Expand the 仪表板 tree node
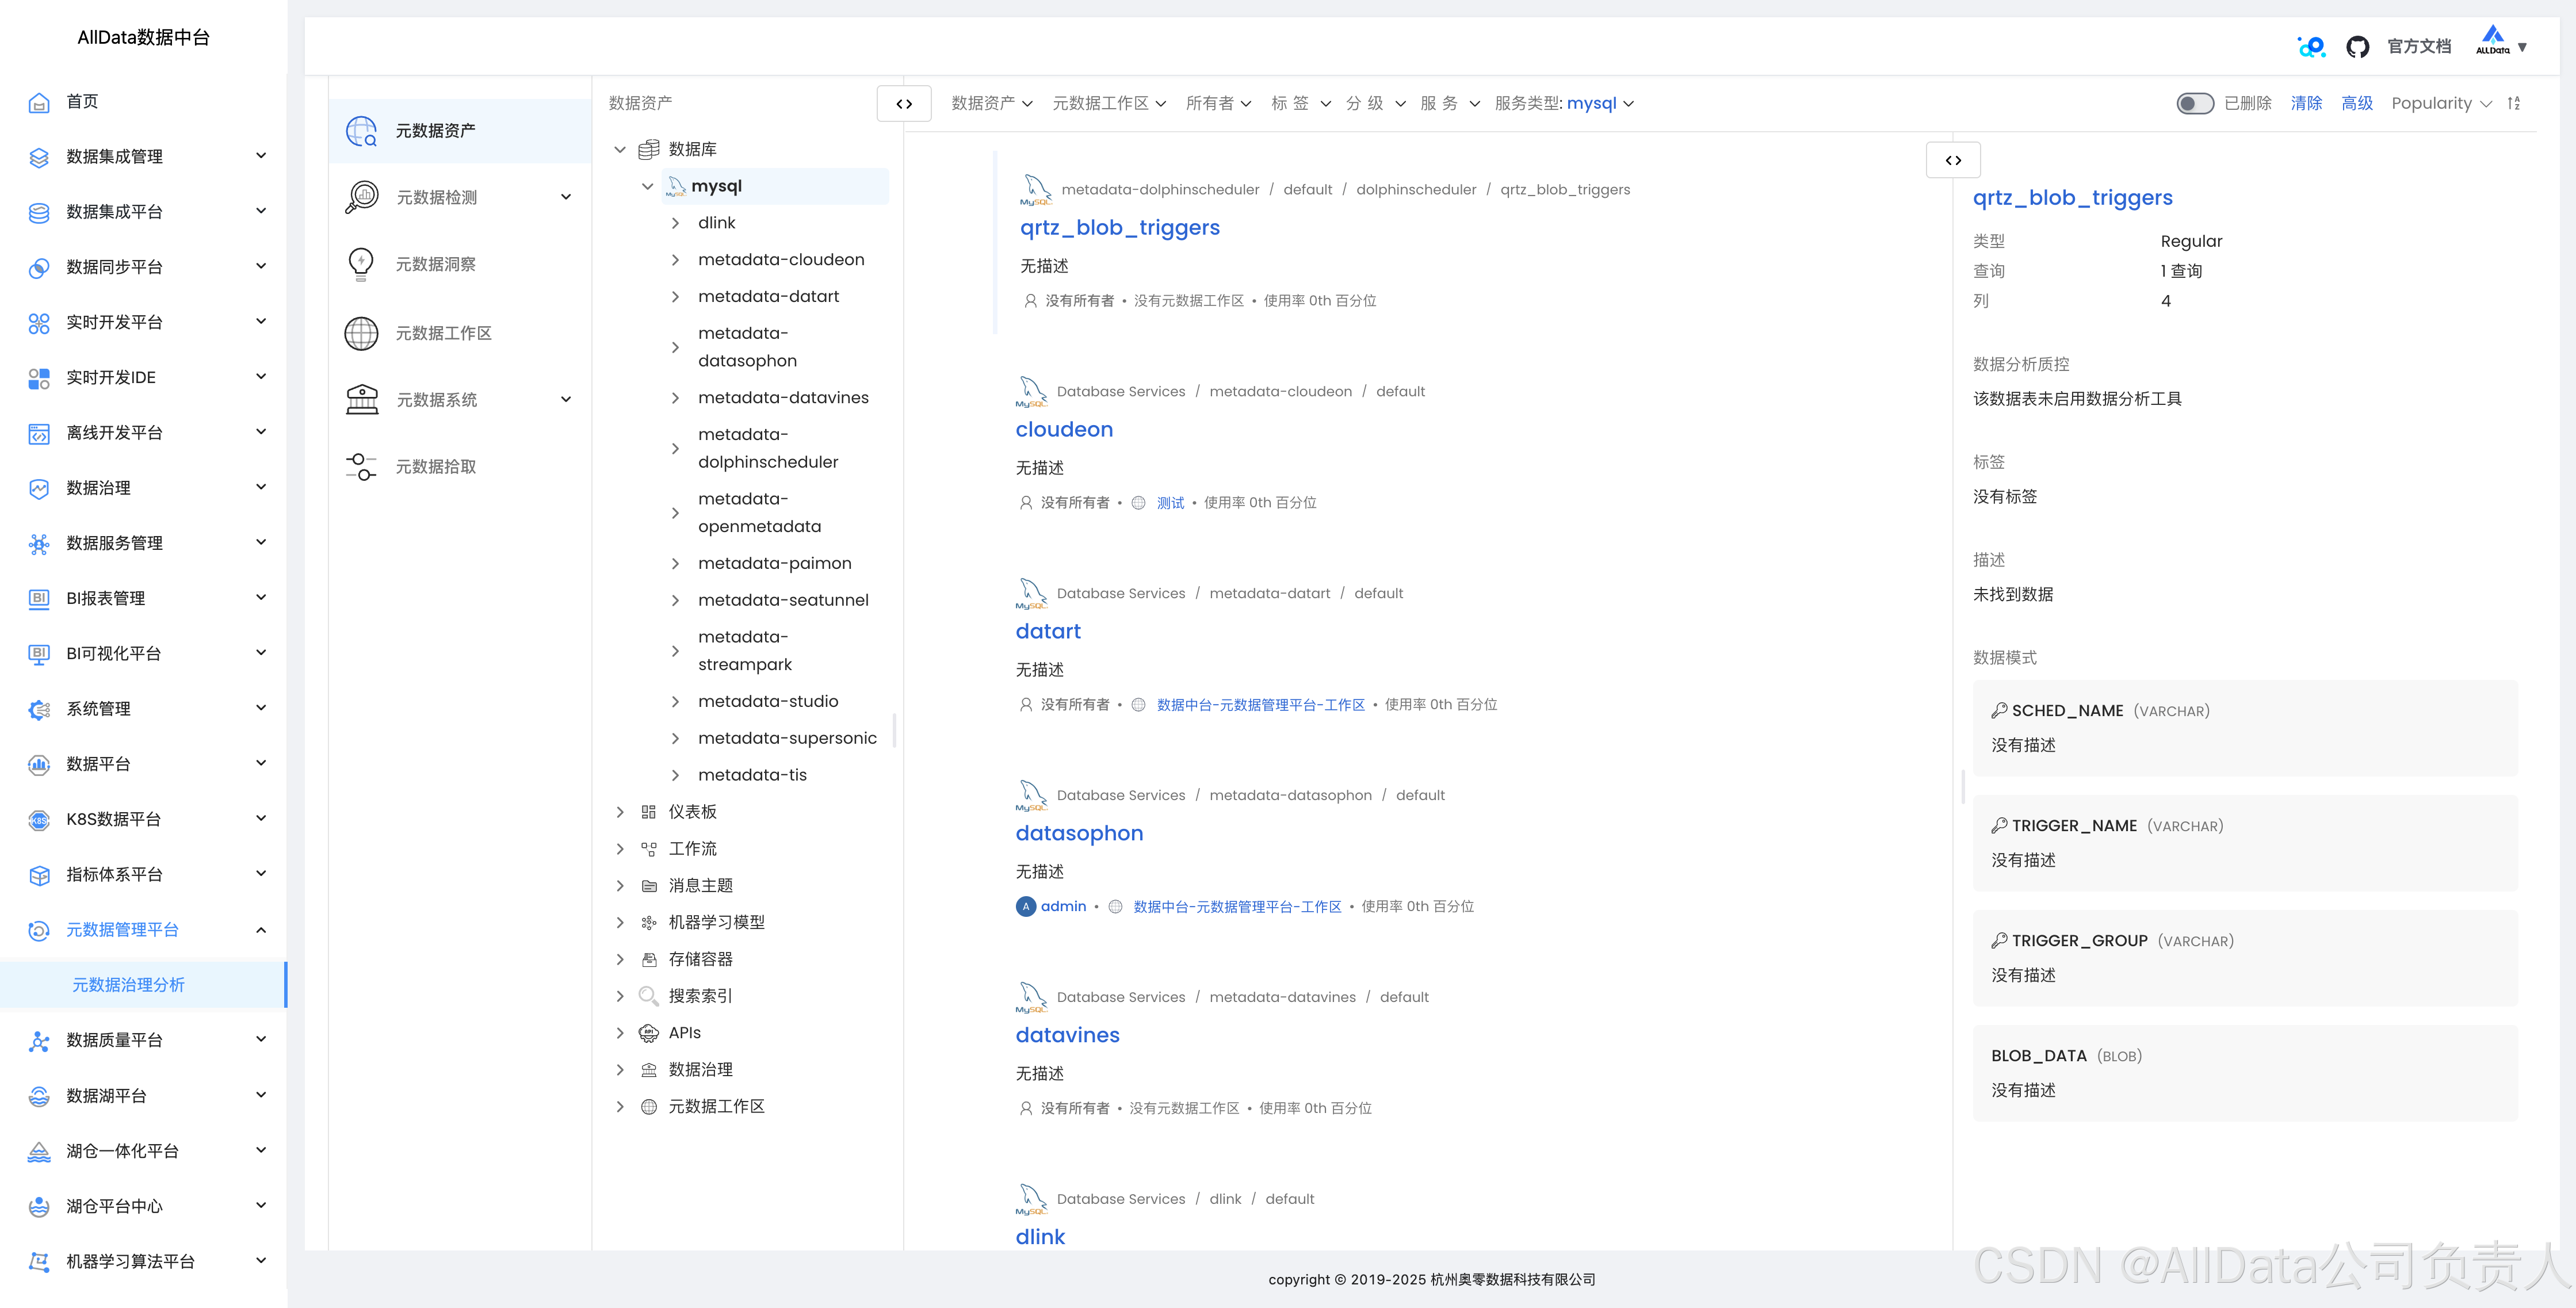This screenshot has height=1308, width=2576. pos(620,812)
